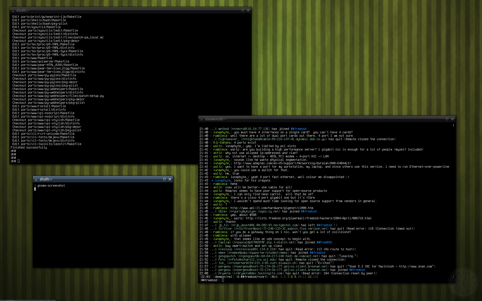Image resolution: width=482 pixels, height=301 pixels.
Task: Click the dash button on ports-output terminal title bar
Action: click(13, 11)
